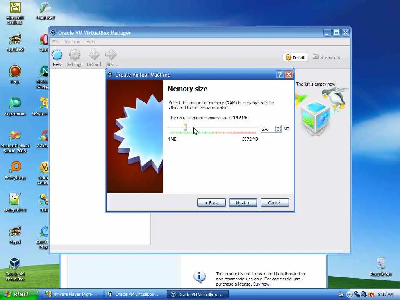Increase memory with the spinner up arrow
The image size is (400, 300).
(x=278, y=127)
